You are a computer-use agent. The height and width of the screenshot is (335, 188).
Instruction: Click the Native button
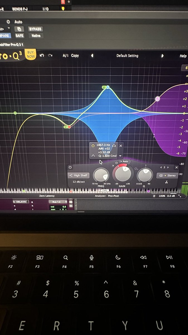(36, 36)
